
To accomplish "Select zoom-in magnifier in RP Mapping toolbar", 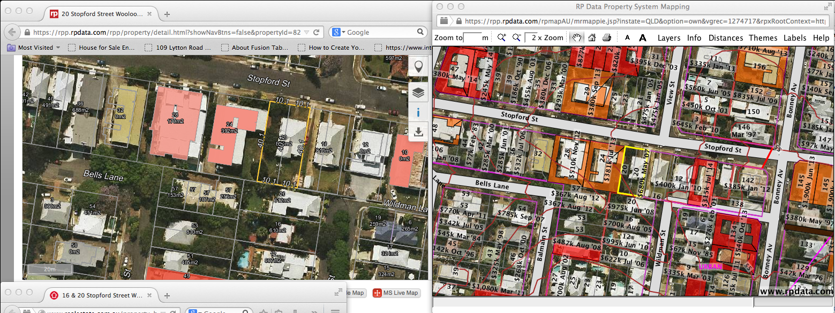I will point(502,37).
